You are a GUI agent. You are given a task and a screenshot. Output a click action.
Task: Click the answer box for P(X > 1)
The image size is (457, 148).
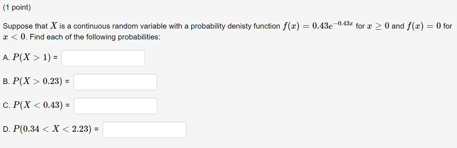103,58
